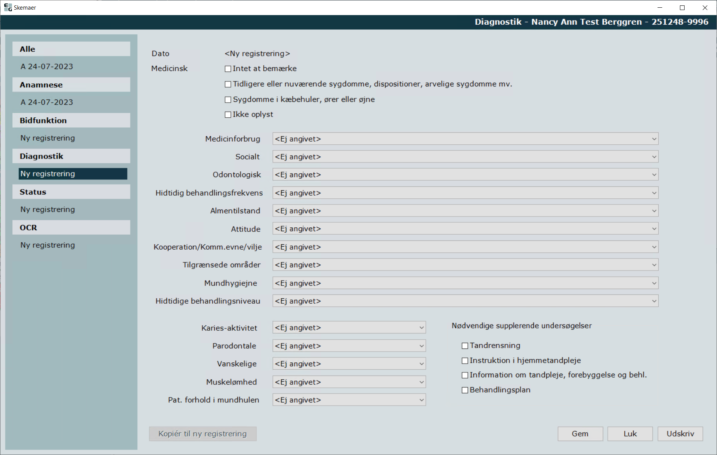Click the Luk button
This screenshot has width=717, height=455.
pyautogui.click(x=630, y=434)
